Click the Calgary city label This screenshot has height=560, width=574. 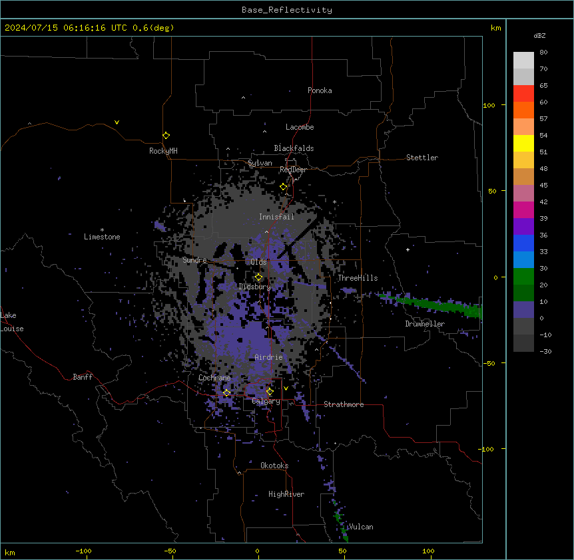pos(266,401)
